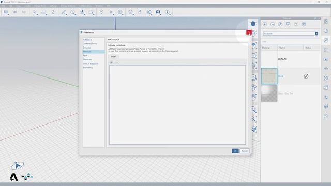Click the [Default] material row
Screen dimensions: 331x186
coord(291,59)
